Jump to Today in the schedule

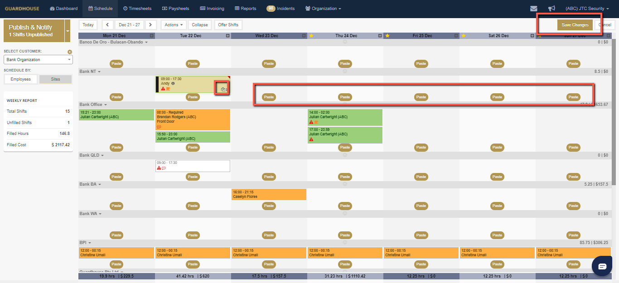click(x=88, y=25)
